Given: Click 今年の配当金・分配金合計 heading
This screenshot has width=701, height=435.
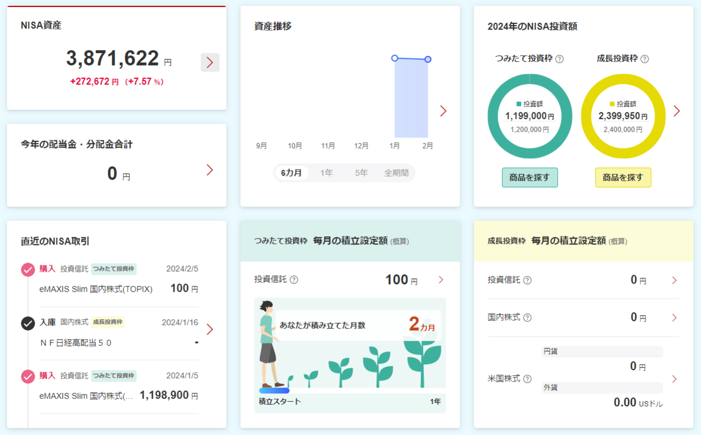Looking at the screenshot, I should point(77,144).
